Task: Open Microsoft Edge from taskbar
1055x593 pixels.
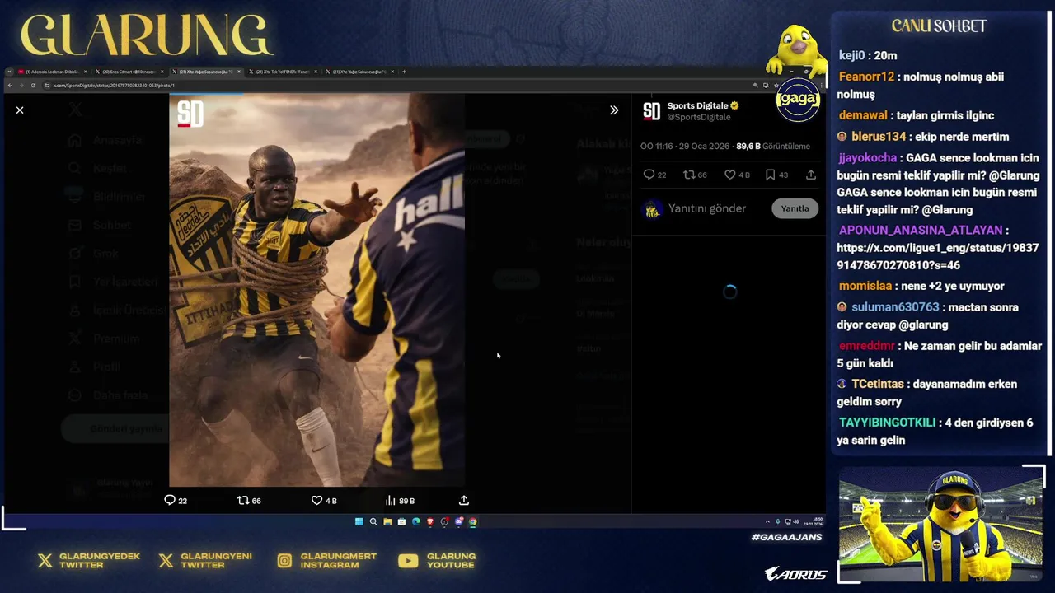Action: click(x=415, y=521)
